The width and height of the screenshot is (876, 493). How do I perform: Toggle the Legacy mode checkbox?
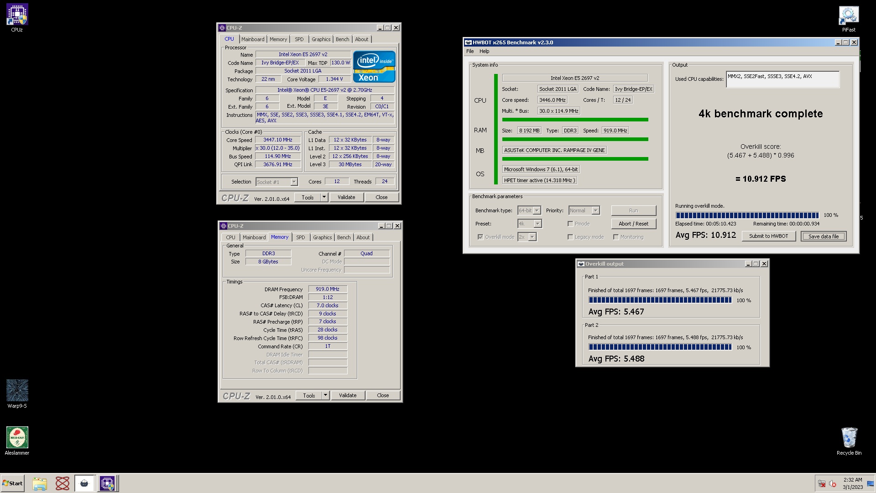(x=570, y=237)
